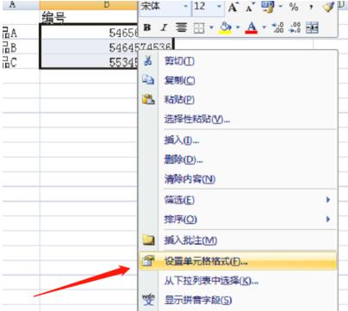This screenshot has height=311, width=348.
Task: Select the 编号 header cell
Action: click(x=89, y=17)
